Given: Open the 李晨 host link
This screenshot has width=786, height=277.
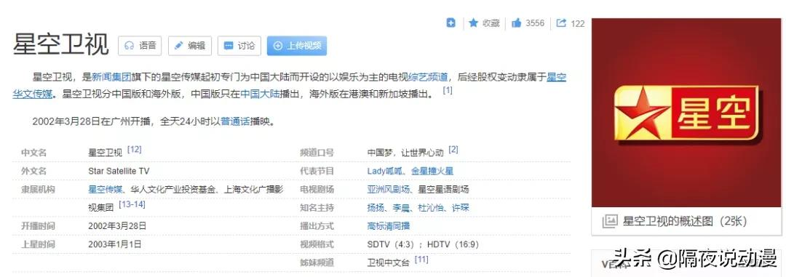Looking at the screenshot, I should [x=401, y=207].
